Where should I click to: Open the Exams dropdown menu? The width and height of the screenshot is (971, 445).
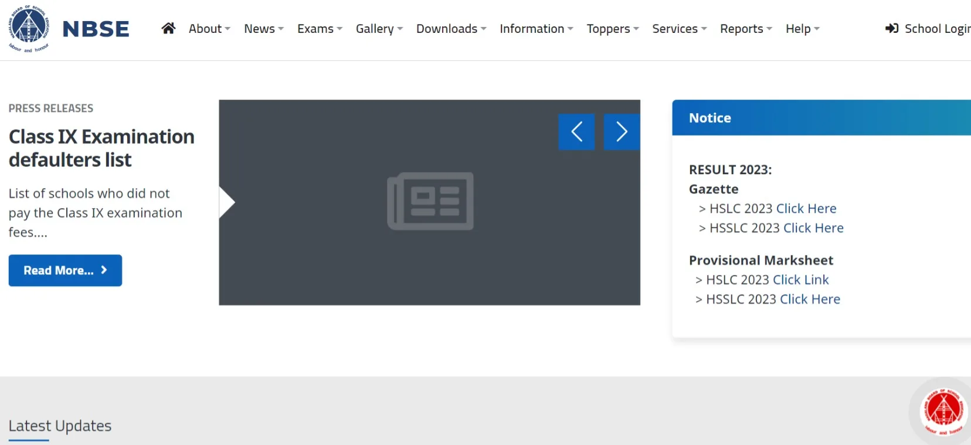pos(320,29)
